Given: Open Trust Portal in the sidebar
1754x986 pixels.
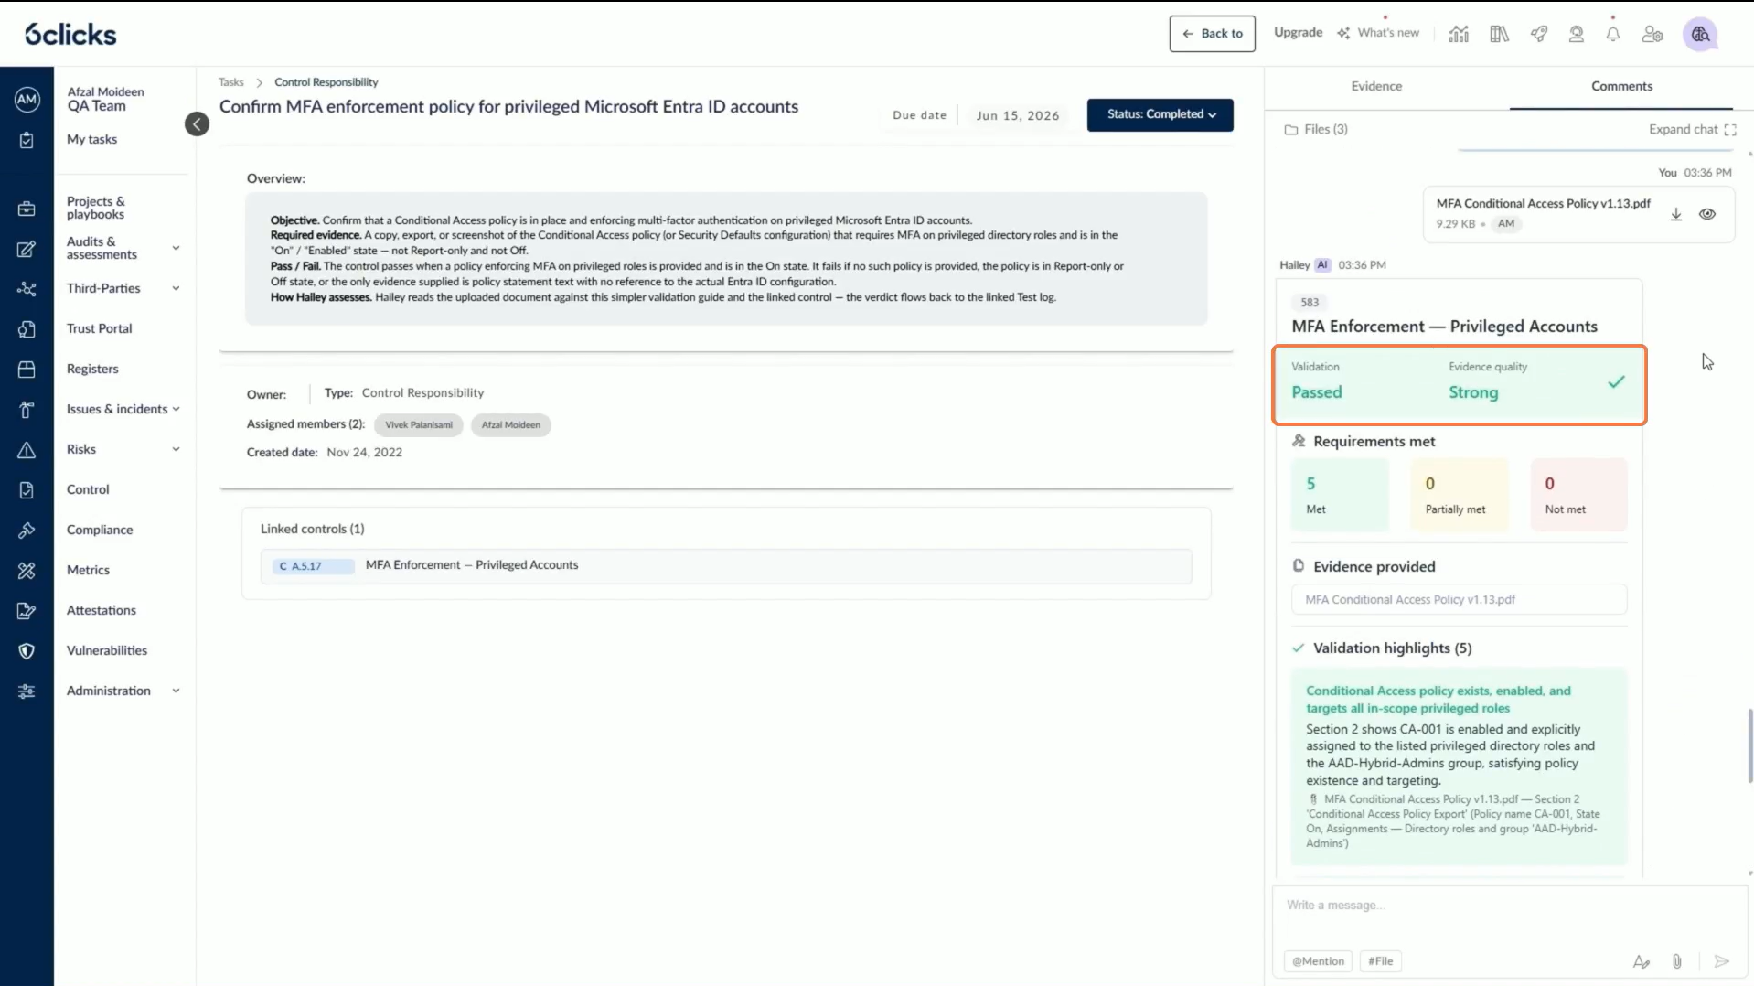Looking at the screenshot, I should tap(99, 328).
